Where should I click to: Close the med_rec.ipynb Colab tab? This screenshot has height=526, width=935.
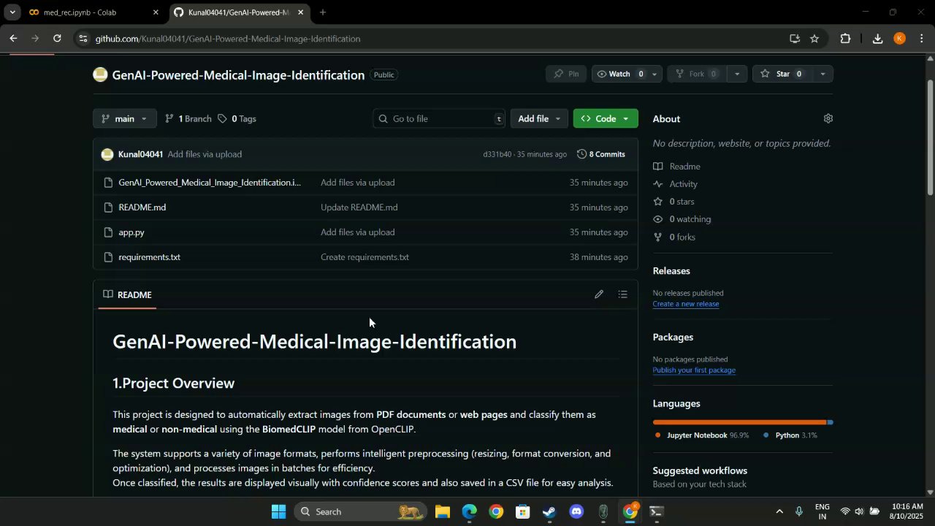[156, 12]
